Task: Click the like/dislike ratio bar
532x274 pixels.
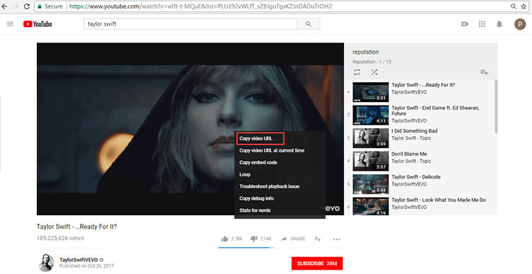Action: [x=246, y=248]
